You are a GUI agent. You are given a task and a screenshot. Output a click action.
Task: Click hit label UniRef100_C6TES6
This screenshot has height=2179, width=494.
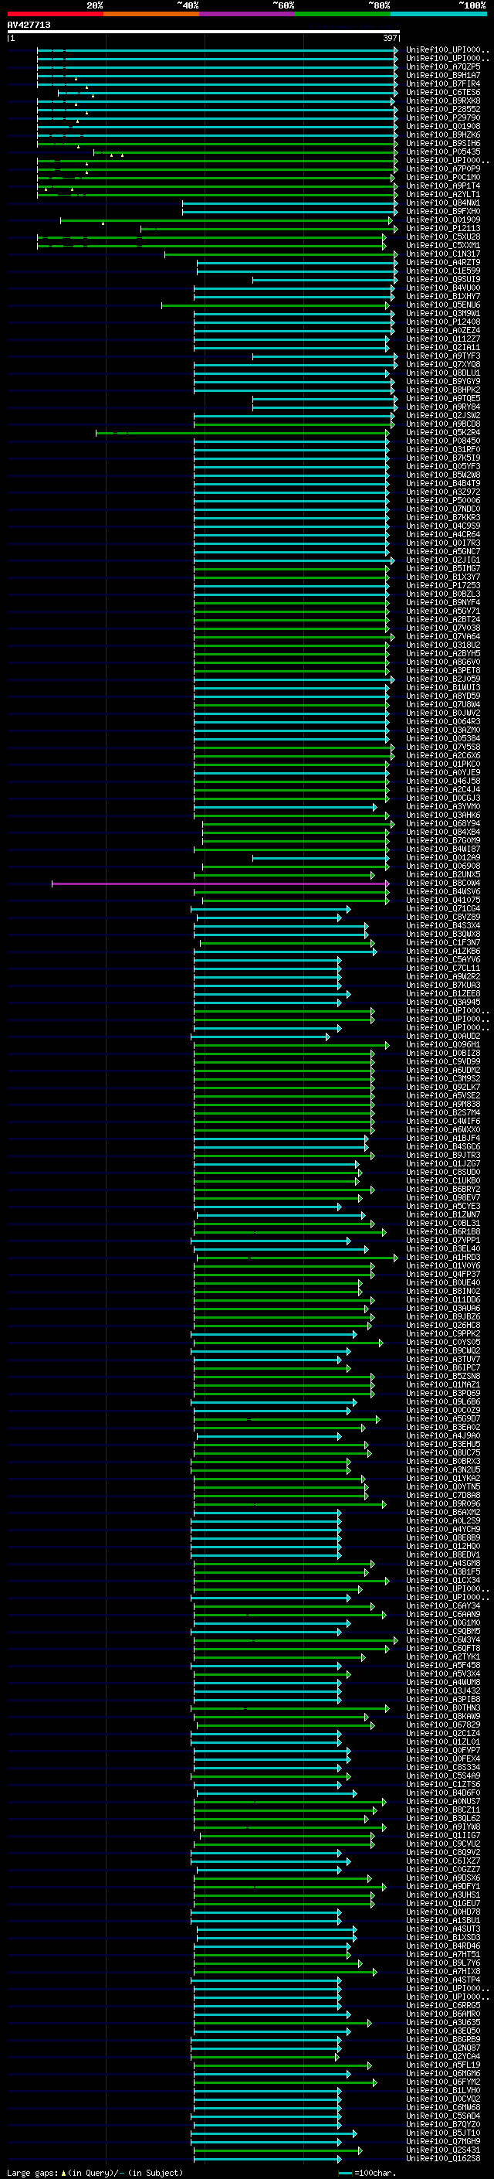coord(443,92)
